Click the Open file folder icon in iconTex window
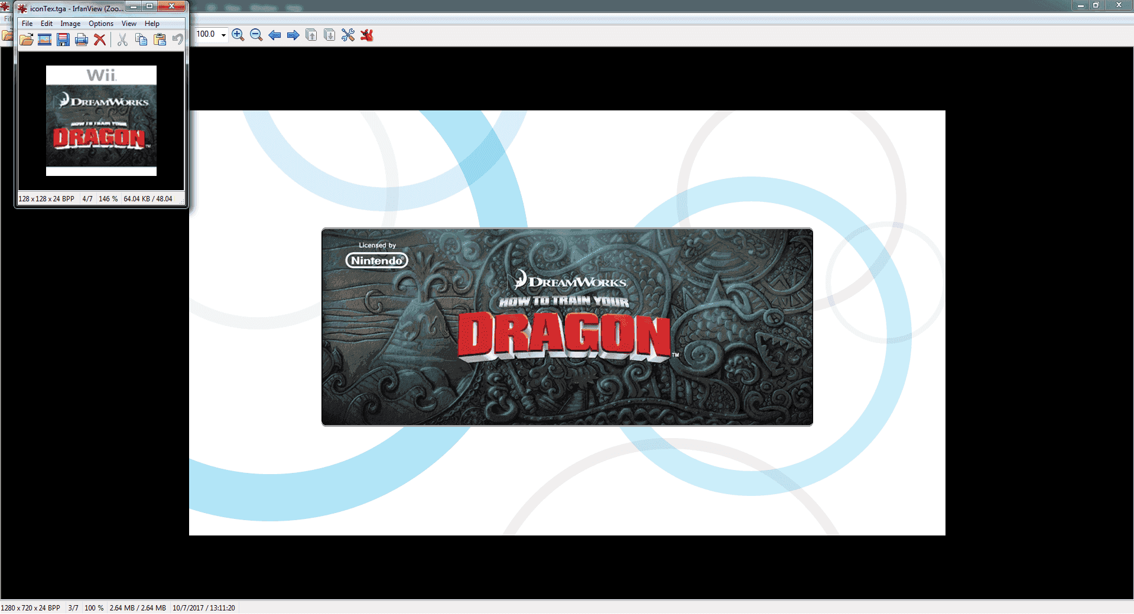The width and height of the screenshot is (1134, 614). pyautogui.click(x=26, y=40)
